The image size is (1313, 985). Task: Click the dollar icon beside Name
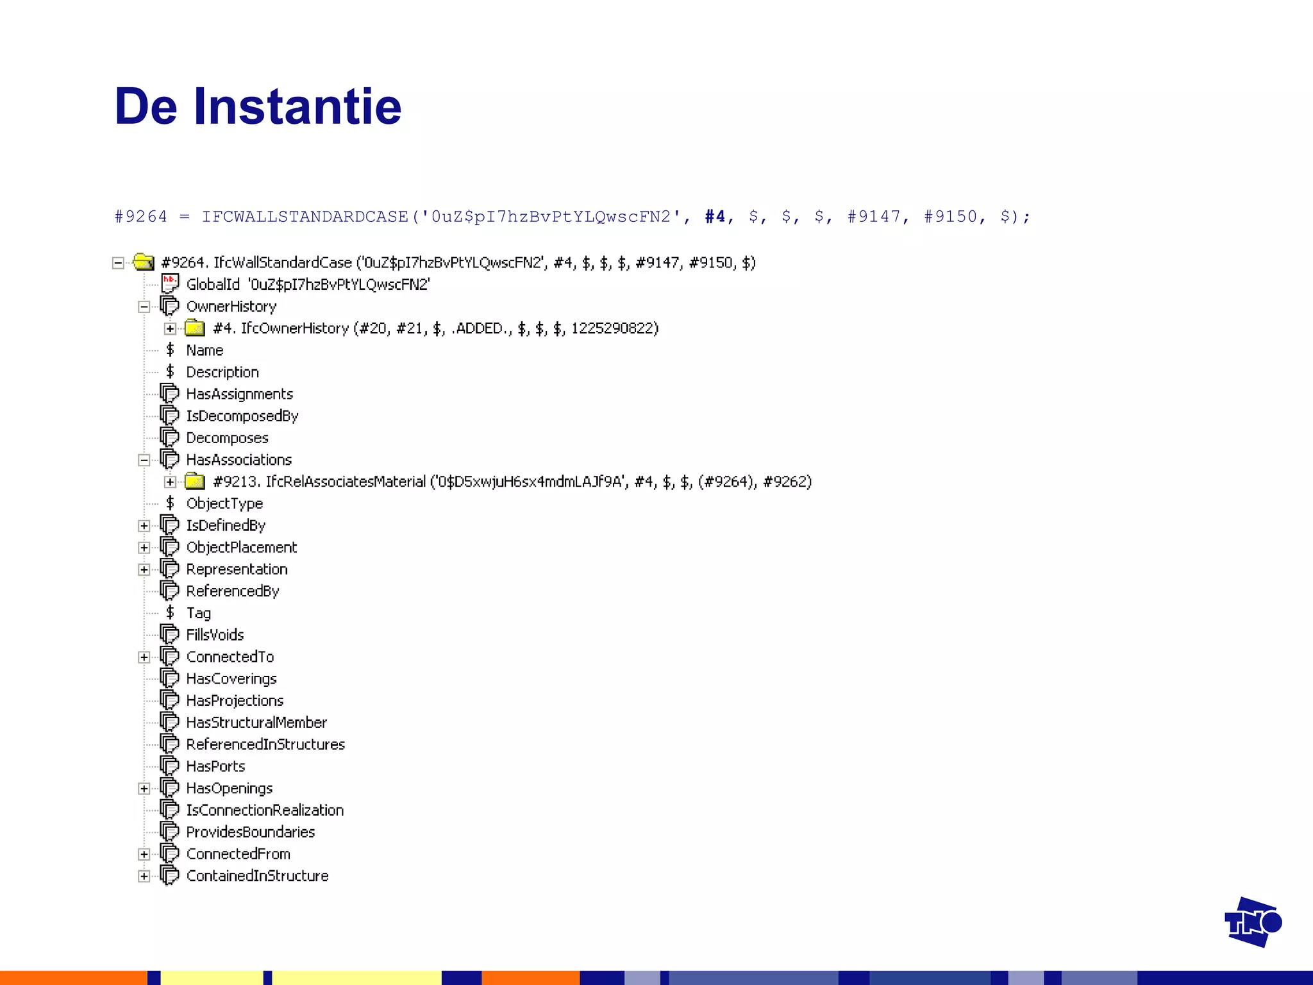click(x=170, y=349)
